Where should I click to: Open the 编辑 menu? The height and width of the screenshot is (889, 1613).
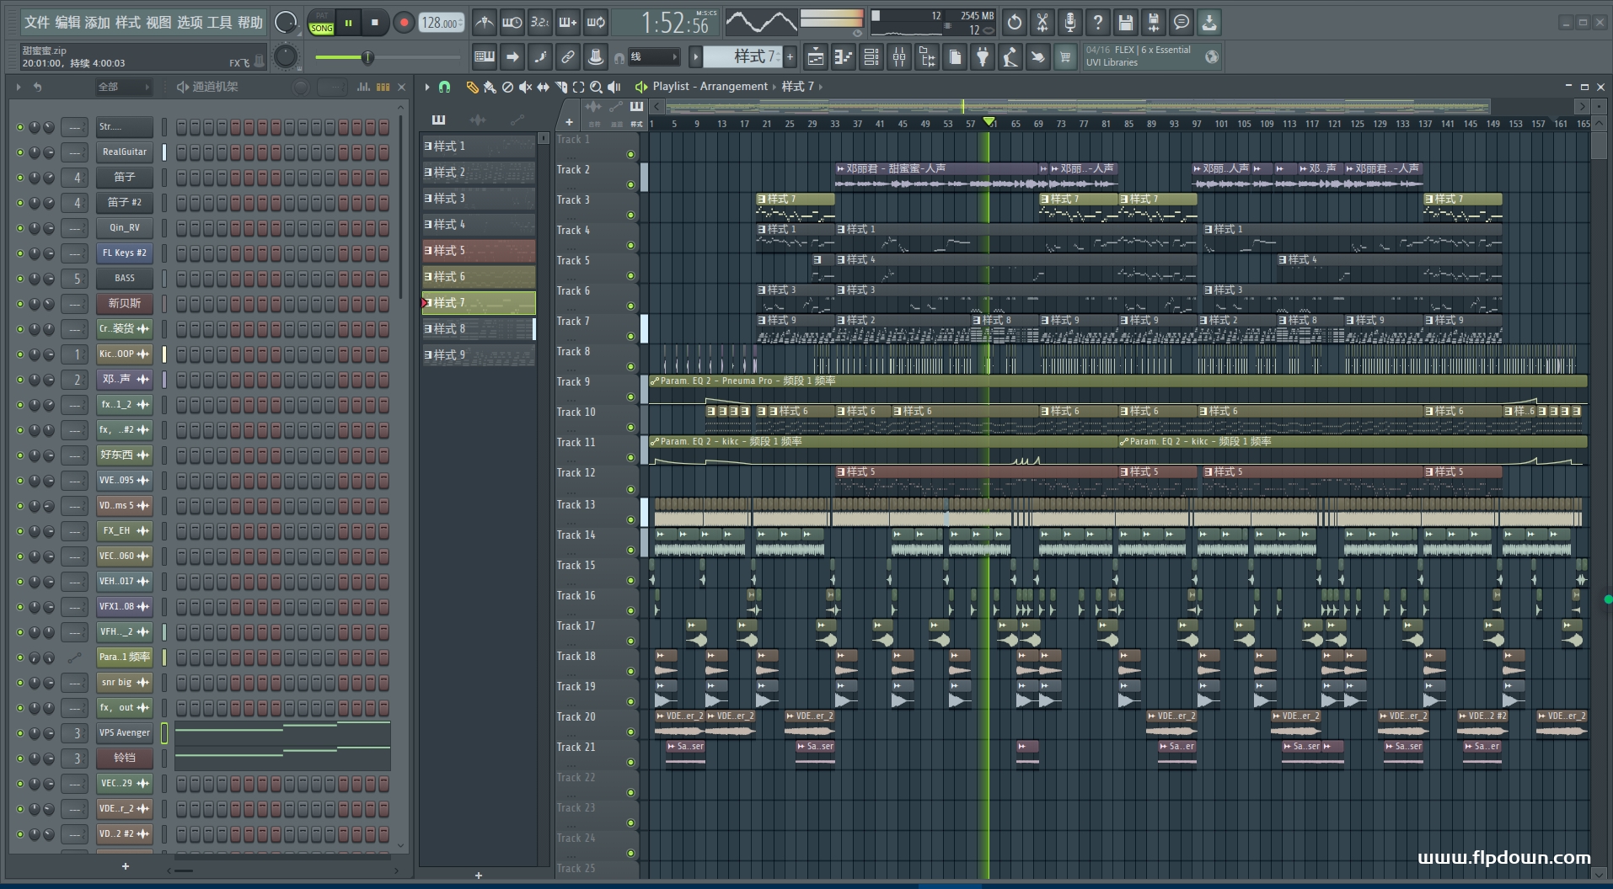[67, 23]
